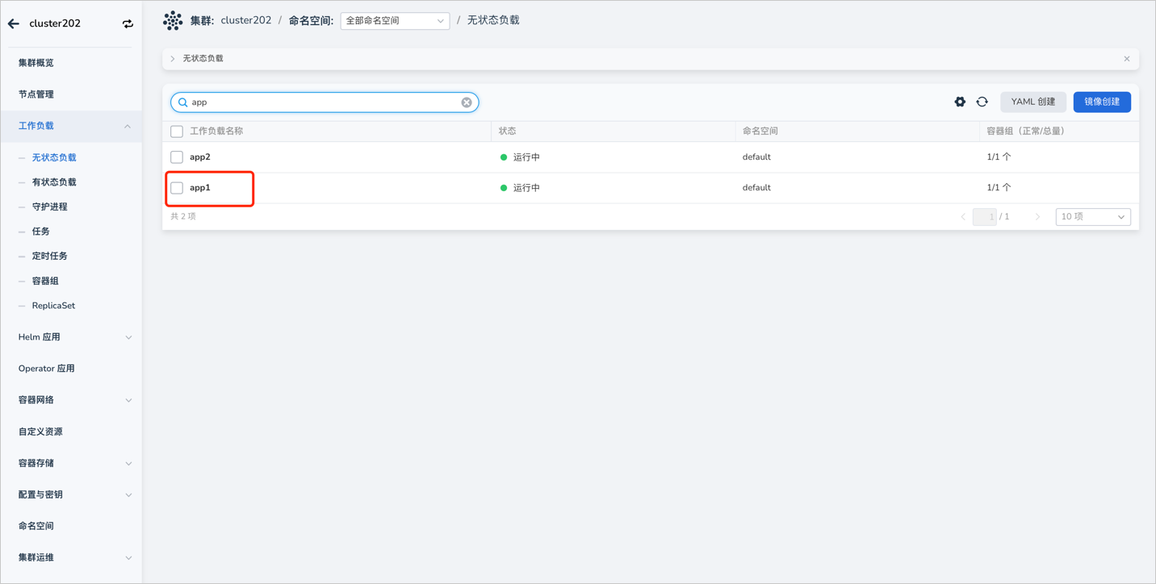Click the 命名空间 column header
Screen dimensions: 1156x584
pyautogui.click(x=760, y=131)
